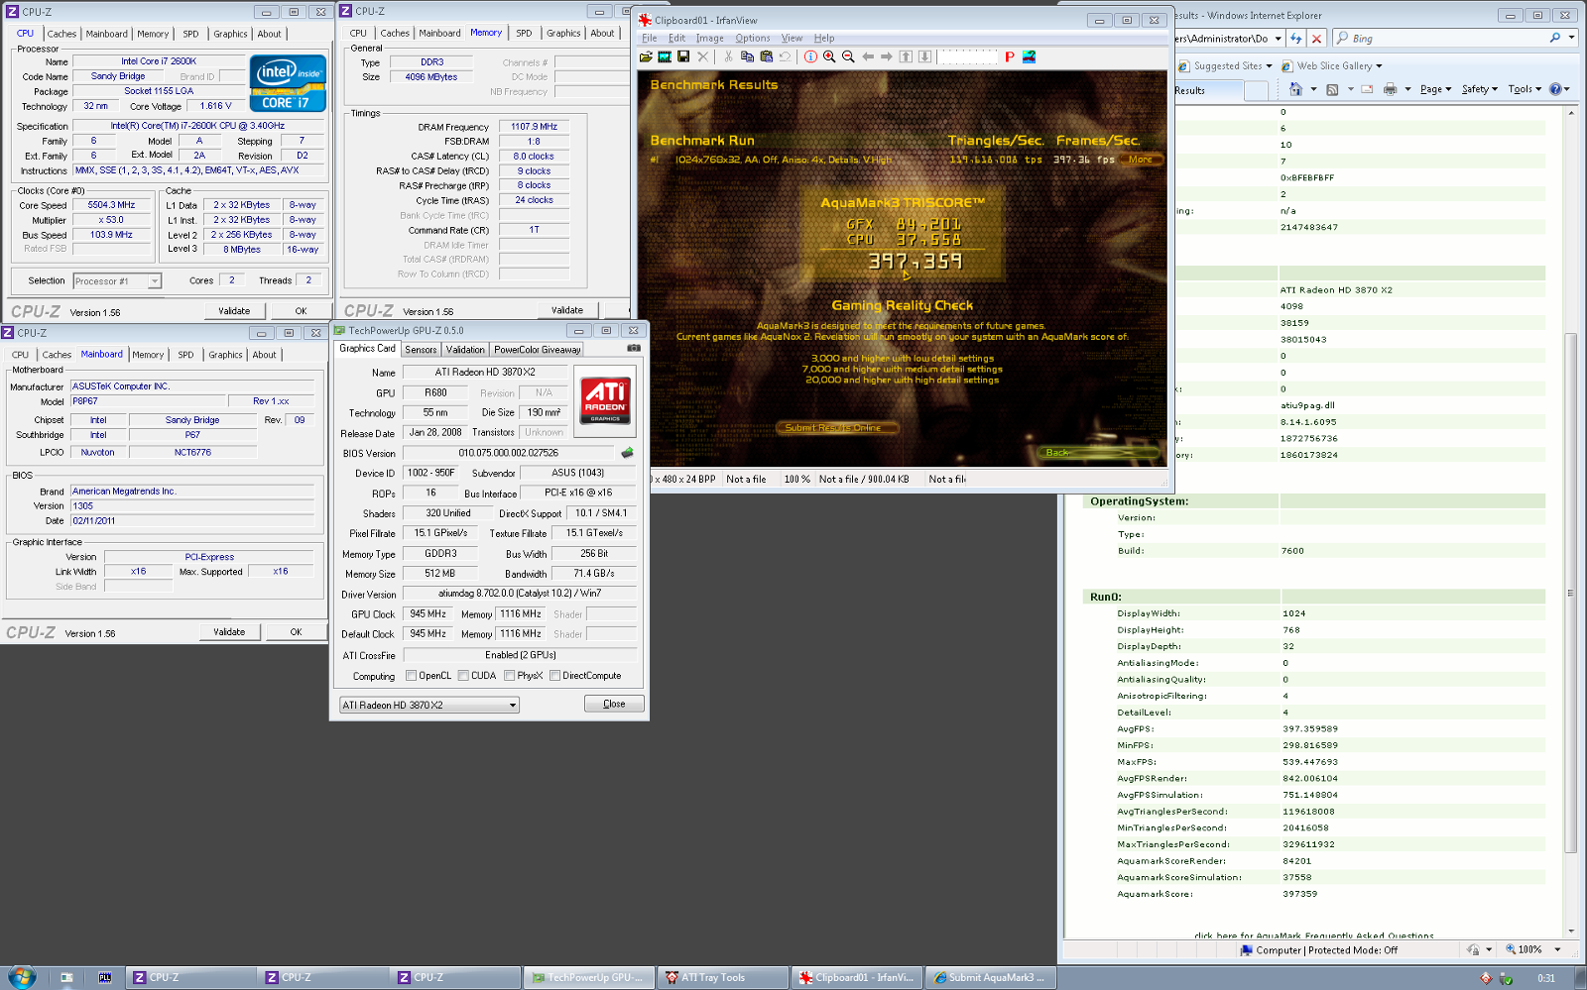This screenshot has width=1587, height=990.
Task: Save image with IrfanView floppy icon
Action: point(683,56)
